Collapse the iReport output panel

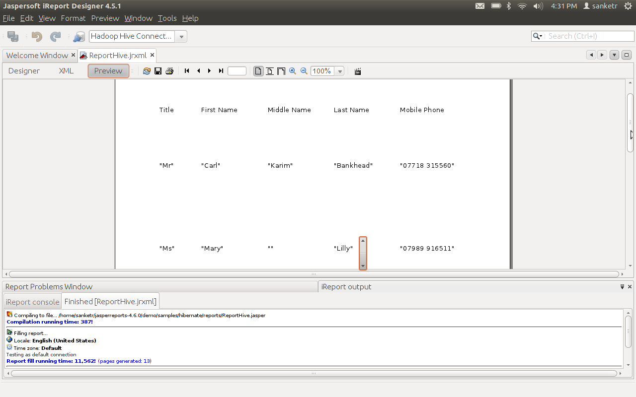pos(622,286)
